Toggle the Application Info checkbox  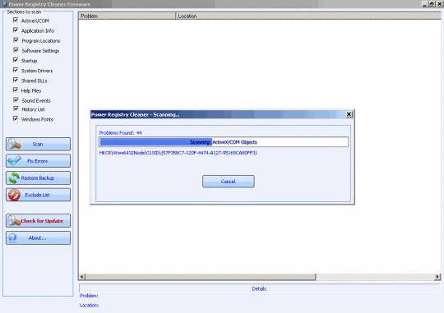point(16,30)
